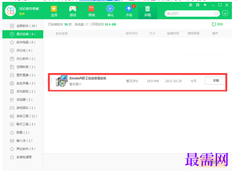This screenshot has width=237, height=174.
Task: Open 安装包清理 in the sidebar
Action: (x=23, y=157)
